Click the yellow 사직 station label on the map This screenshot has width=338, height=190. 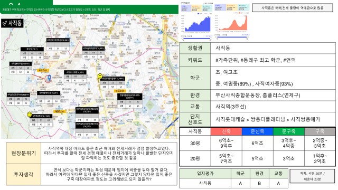pos(43,70)
